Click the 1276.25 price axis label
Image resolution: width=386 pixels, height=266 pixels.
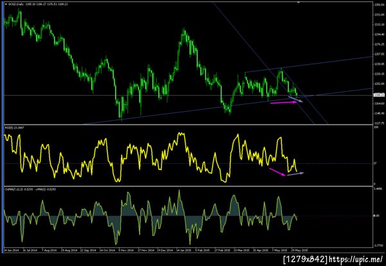[379, 44]
